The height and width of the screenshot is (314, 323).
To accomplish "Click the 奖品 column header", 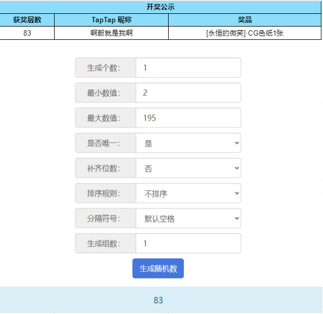I will [245, 20].
